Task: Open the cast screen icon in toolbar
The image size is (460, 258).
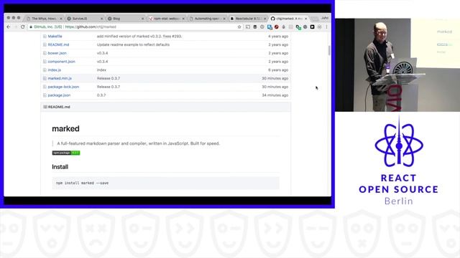Action: 247,27
